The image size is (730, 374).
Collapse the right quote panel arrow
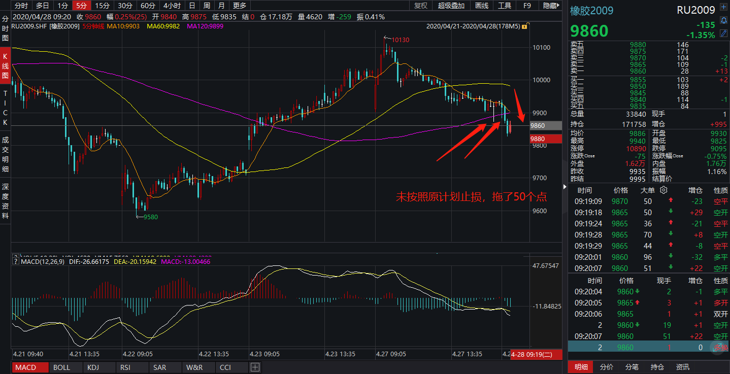[566, 186]
